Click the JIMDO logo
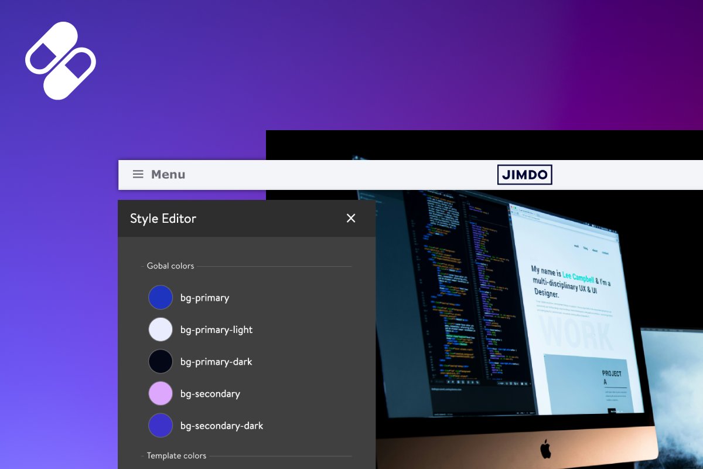Screen dimensions: 703x469 (524, 174)
